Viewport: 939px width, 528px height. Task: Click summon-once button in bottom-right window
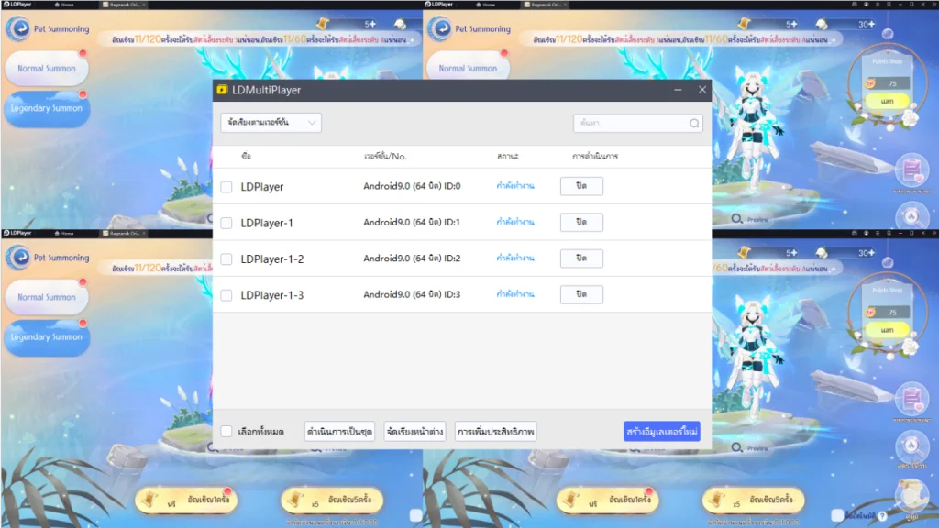point(607,500)
